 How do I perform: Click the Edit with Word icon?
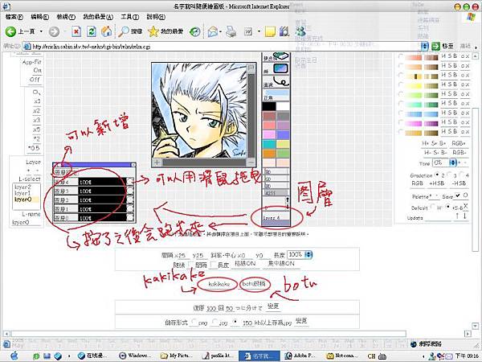coord(248,31)
